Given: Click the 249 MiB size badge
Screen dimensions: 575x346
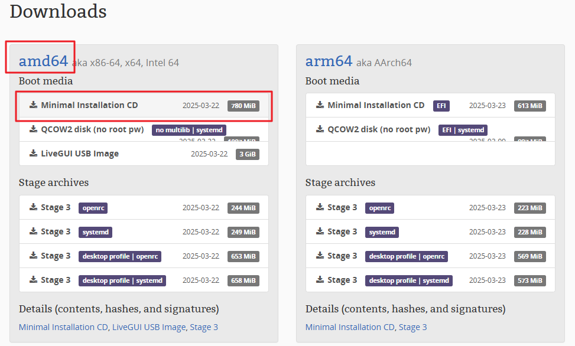Looking at the screenshot, I should pyautogui.click(x=243, y=232).
